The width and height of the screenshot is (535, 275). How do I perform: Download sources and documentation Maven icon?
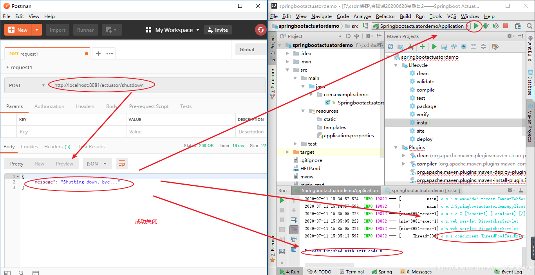(410, 47)
